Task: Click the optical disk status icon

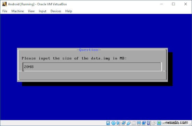Action: pos(113,123)
